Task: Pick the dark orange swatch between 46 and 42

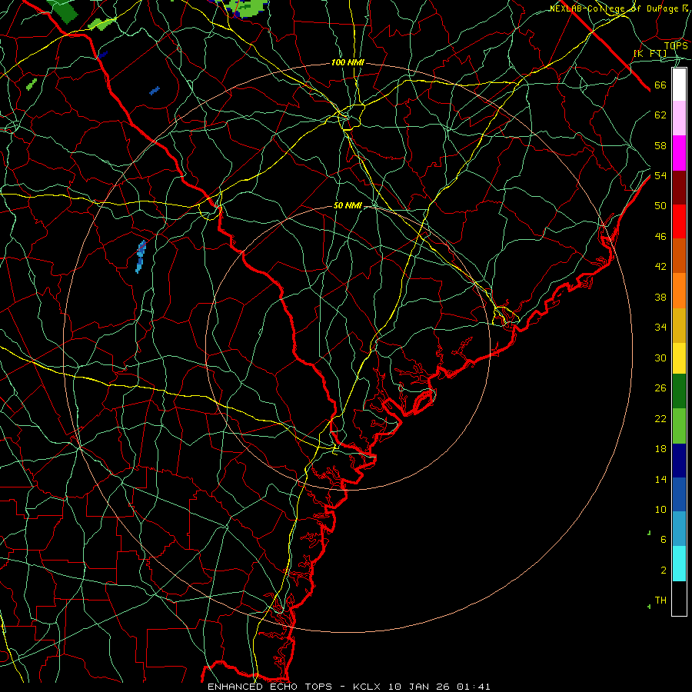Action: click(679, 256)
